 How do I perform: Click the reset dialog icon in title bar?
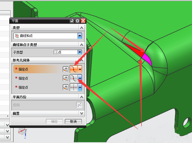72,21
